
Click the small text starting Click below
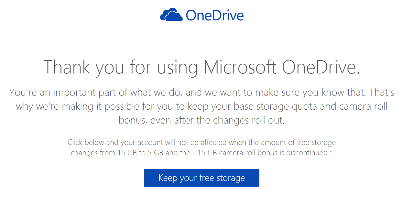(x=201, y=142)
